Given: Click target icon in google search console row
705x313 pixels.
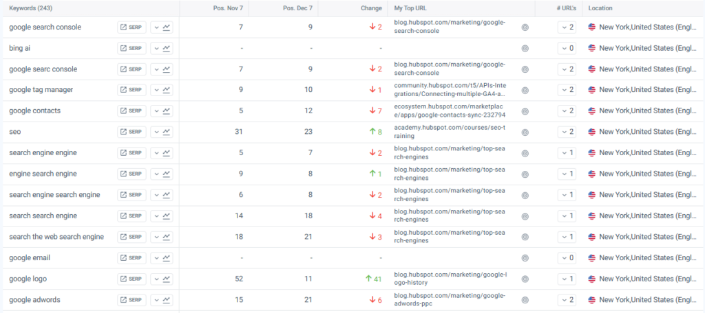Looking at the screenshot, I should tap(525, 27).
